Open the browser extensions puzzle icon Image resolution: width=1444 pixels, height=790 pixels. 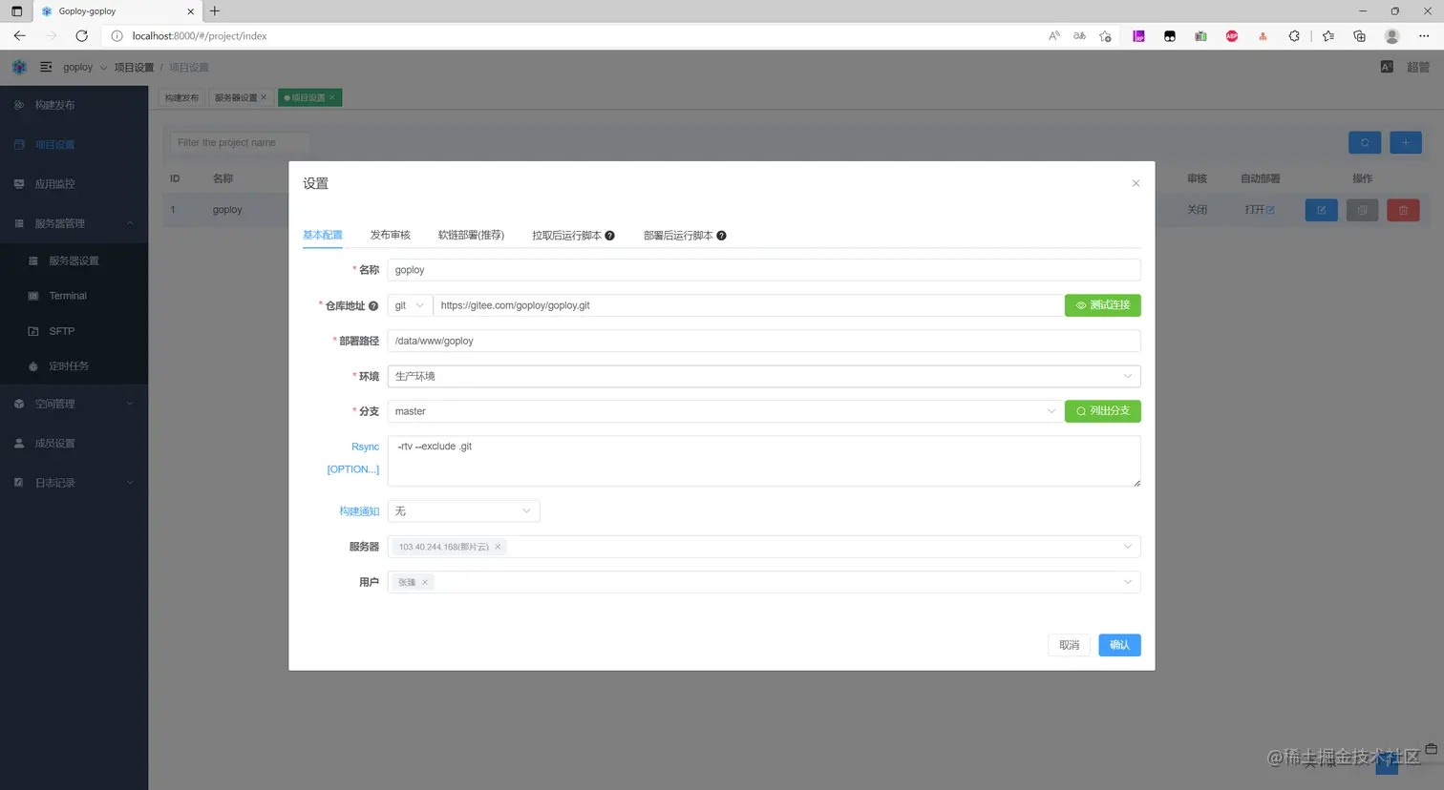[1294, 36]
